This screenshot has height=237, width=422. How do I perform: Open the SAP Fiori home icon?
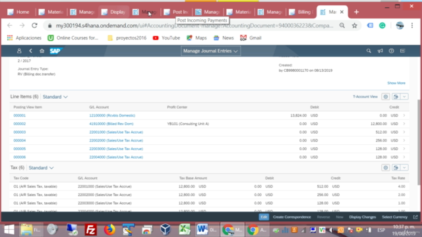coord(42,51)
